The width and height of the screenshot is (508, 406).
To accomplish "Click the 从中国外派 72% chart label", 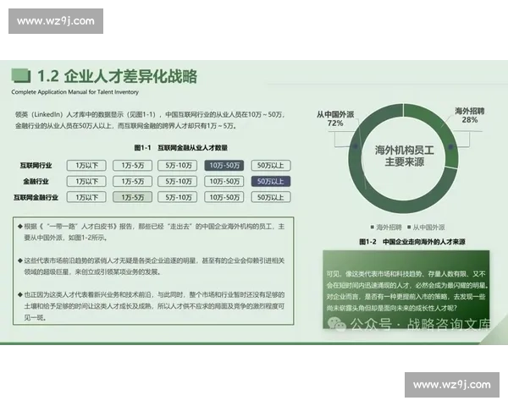I will pyautogui.click(x=335, y=118).
